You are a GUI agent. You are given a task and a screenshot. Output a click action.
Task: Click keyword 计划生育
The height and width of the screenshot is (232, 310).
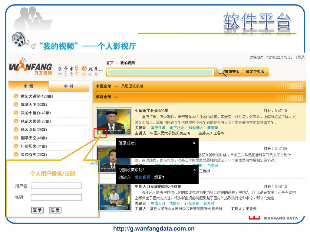point(192,203)
